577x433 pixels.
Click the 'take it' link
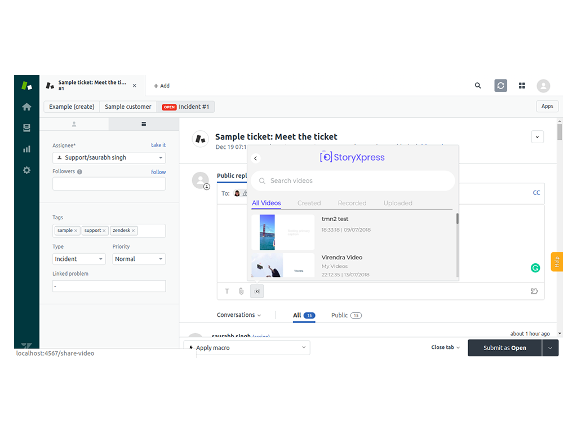pyautogui.click(x=158, y=145)
